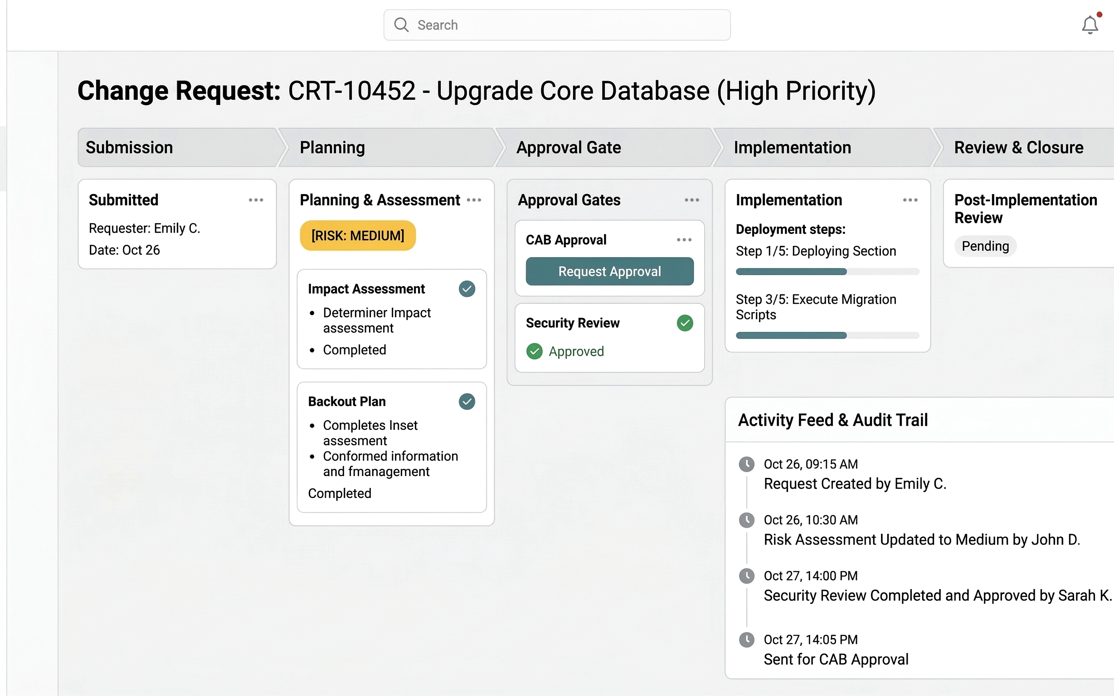Click the clock icon beside the Request Created entry
The width and height of the screenshot is (1114, 696).
tap(746, 464)
